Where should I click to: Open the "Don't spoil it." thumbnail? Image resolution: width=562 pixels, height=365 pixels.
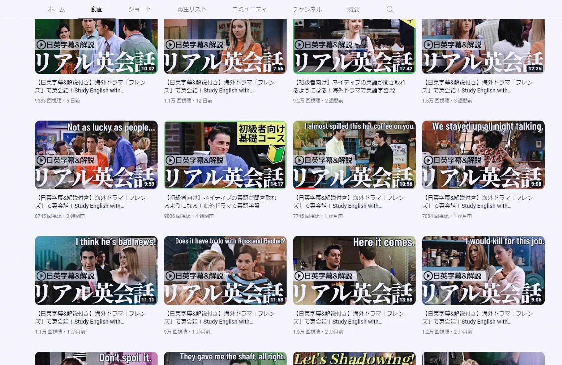coord(96,359)
